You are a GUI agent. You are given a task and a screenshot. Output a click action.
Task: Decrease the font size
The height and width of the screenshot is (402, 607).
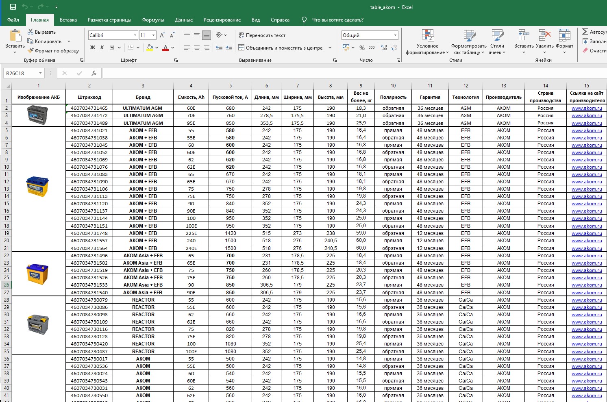[172, 35]
